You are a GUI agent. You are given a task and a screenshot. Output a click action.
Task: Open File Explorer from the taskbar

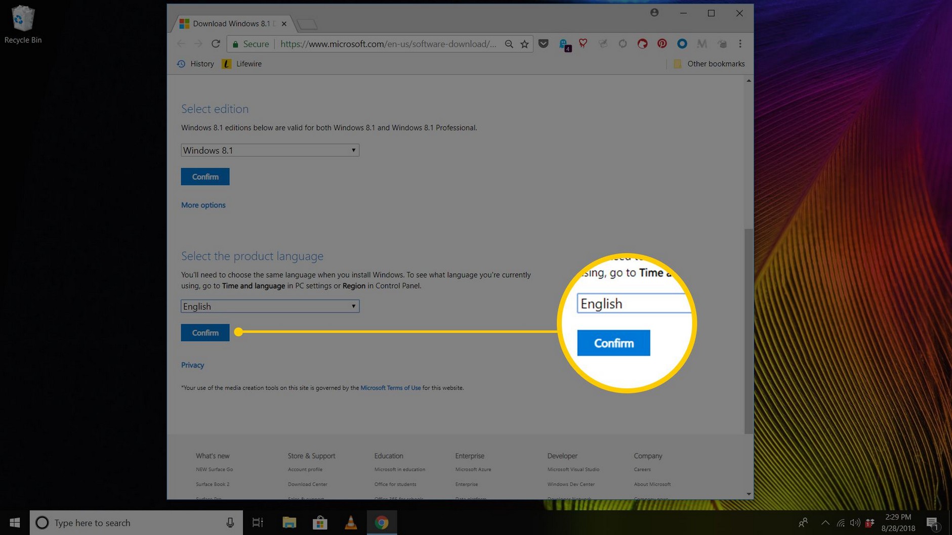(289, 522)
